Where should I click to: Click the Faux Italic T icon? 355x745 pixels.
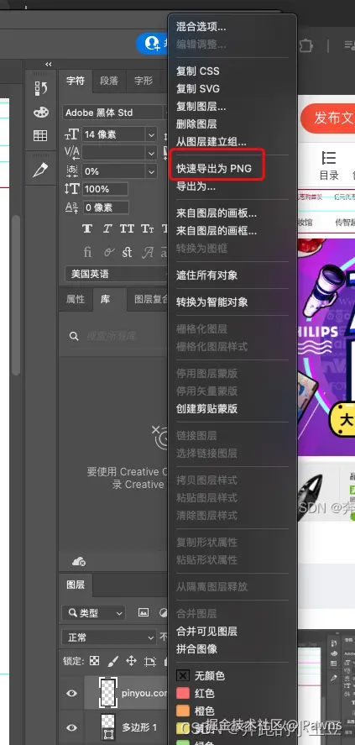(107, 229)
